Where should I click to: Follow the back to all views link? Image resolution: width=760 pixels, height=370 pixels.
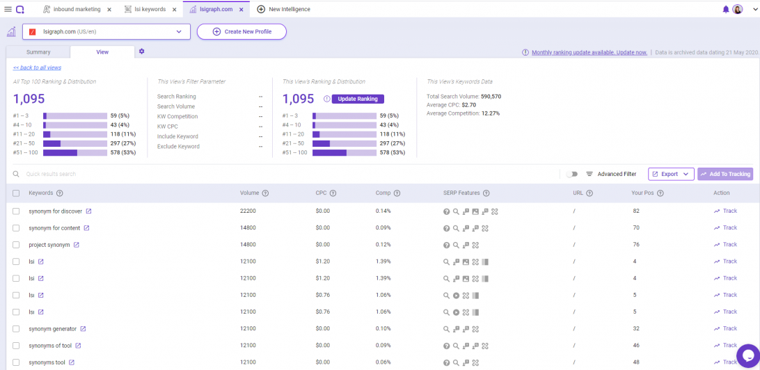coord(38,67)
